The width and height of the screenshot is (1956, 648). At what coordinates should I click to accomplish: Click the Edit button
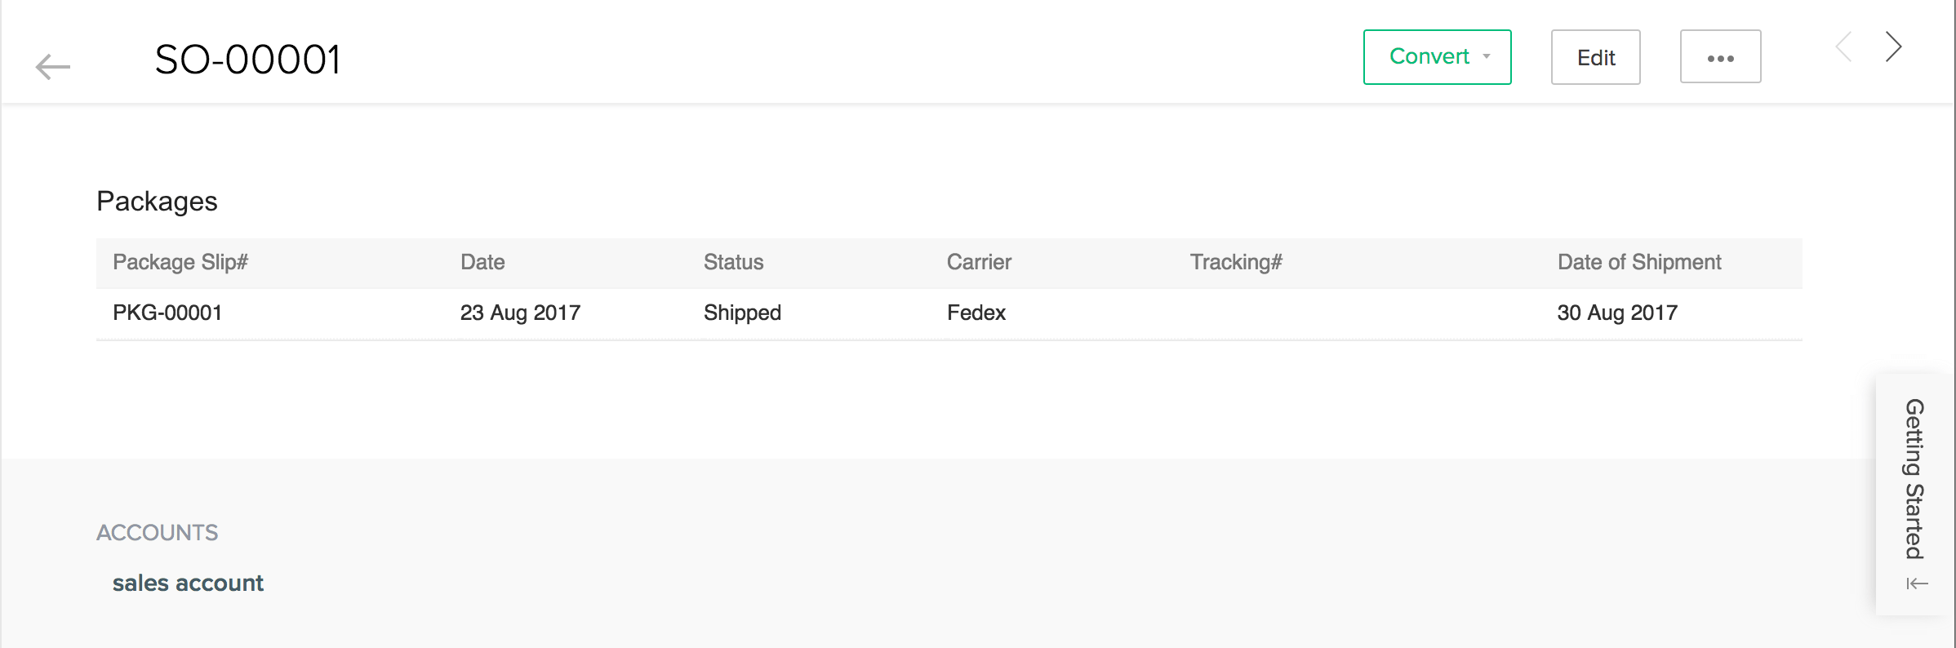1595,58
